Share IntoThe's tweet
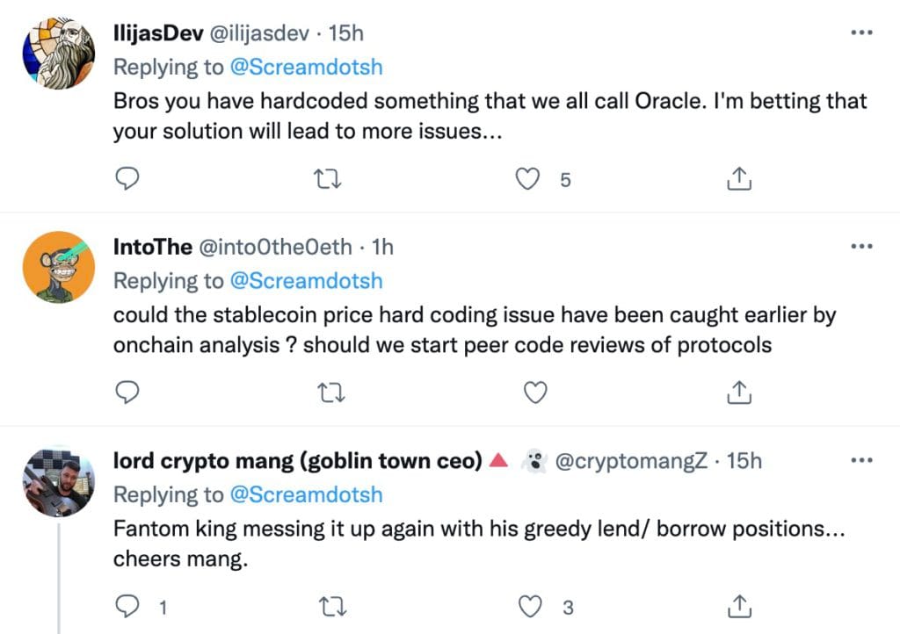The image size is (900, 634). [x=739, y=393]
